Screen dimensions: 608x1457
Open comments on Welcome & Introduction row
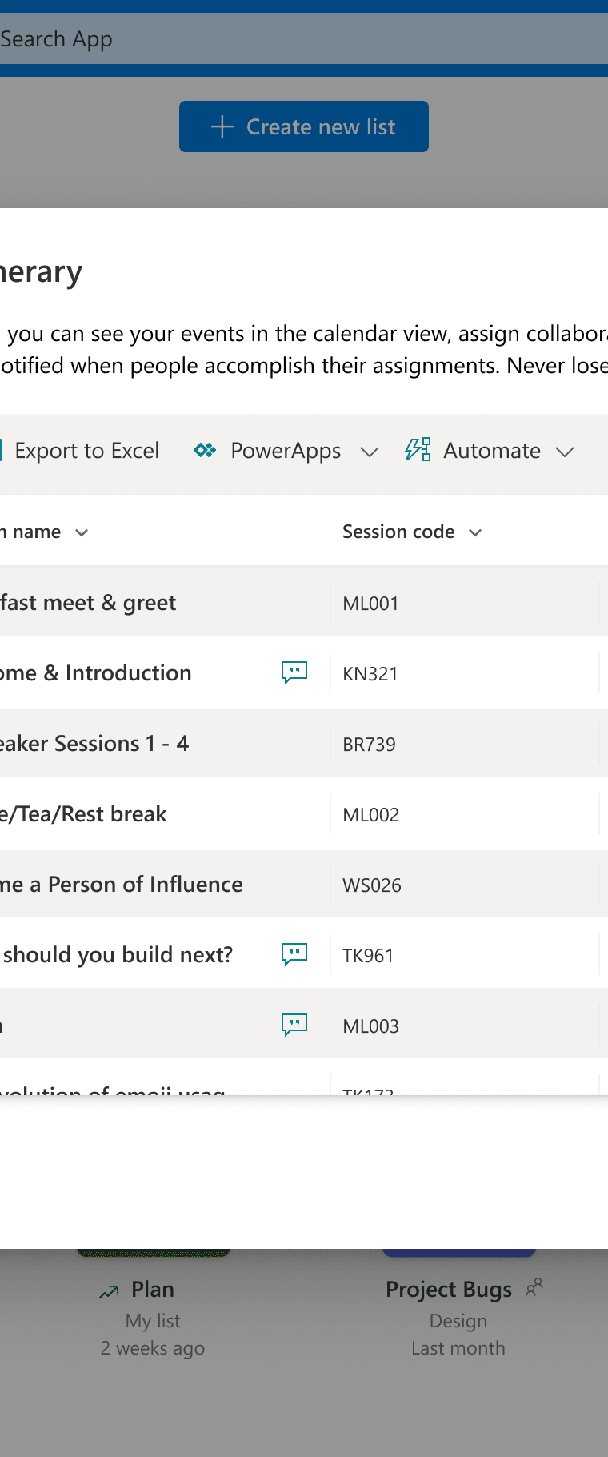294,672
